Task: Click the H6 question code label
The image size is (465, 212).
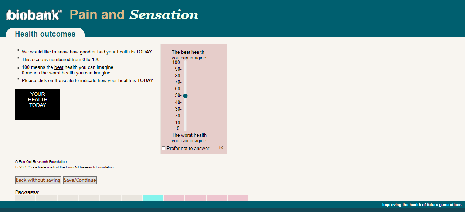Action: click(x=221, y=147)
